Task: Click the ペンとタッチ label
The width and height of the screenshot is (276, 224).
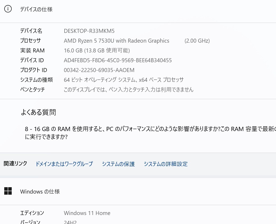Action: coord(33,89)
